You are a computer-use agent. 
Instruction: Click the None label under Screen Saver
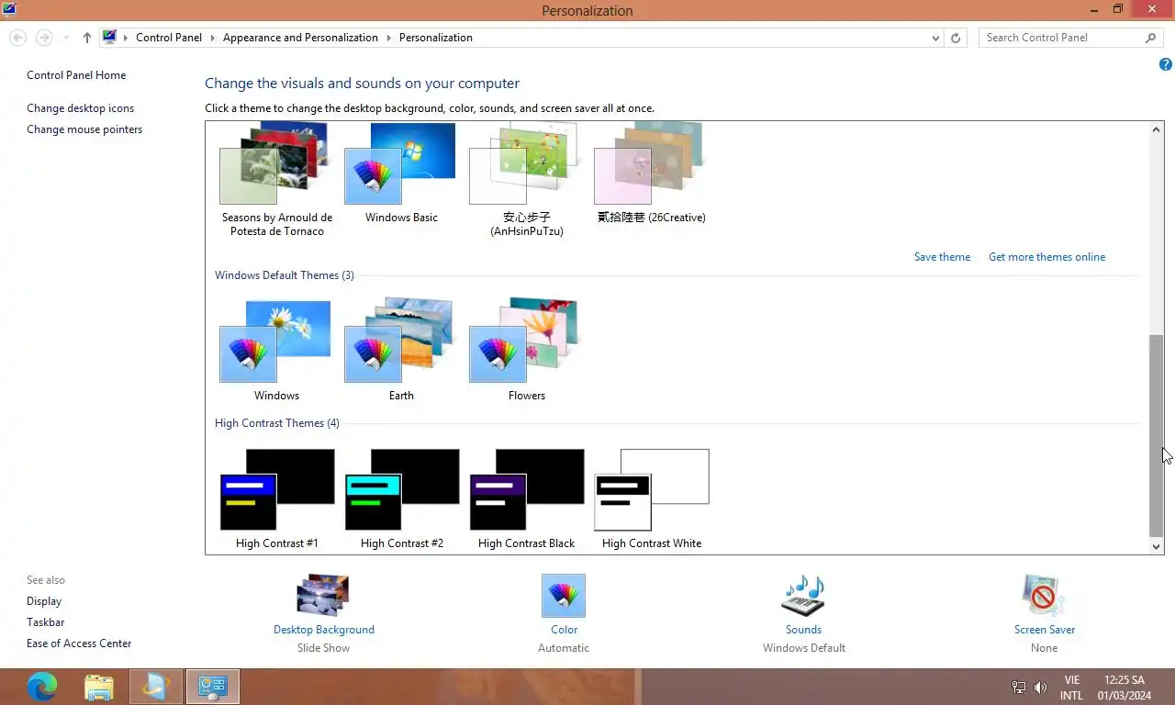coord(1044,648)
